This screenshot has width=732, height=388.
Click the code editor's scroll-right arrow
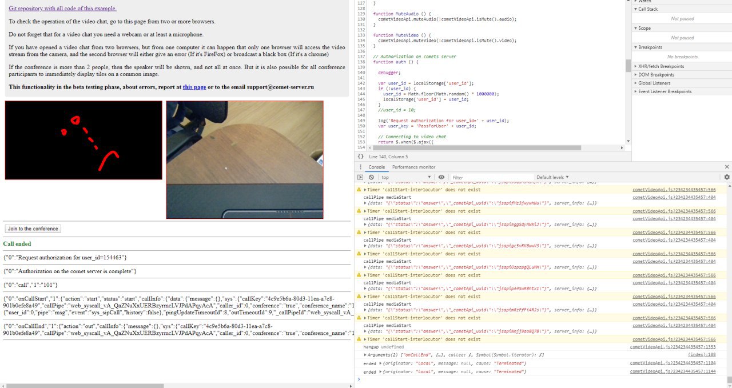(x=622, y=147)
